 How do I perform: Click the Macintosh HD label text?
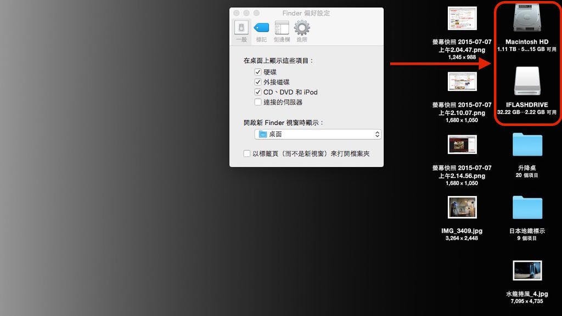[527, 42]
